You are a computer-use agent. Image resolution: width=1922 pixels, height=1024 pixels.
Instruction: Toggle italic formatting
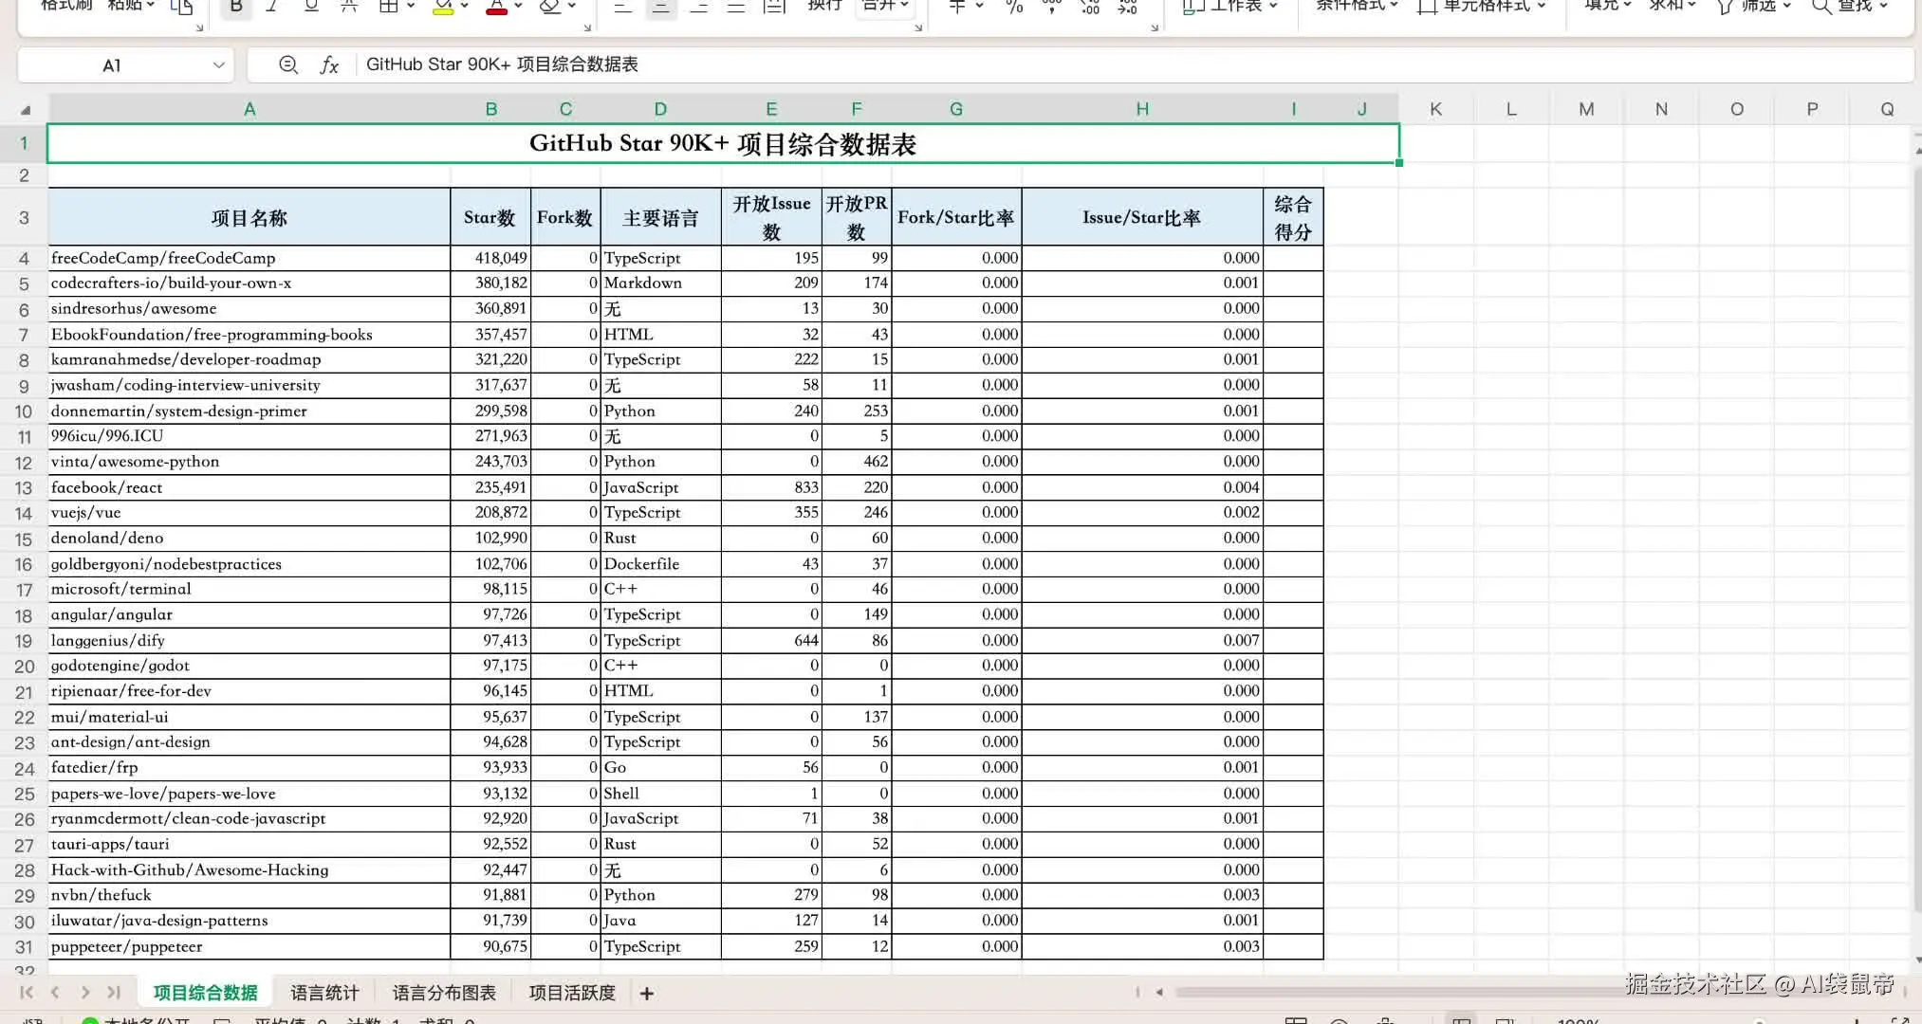[x=272, y=8]
